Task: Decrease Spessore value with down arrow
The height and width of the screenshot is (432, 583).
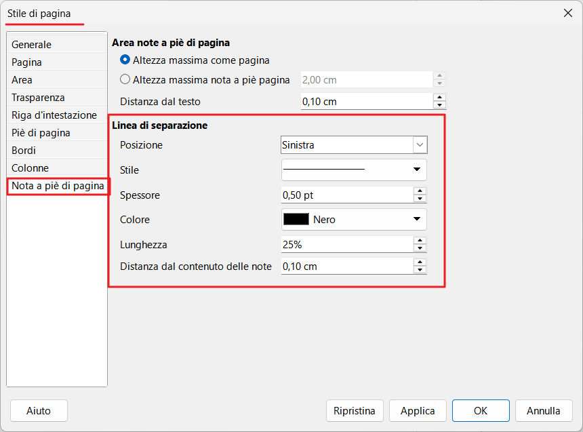Action: 420,199
